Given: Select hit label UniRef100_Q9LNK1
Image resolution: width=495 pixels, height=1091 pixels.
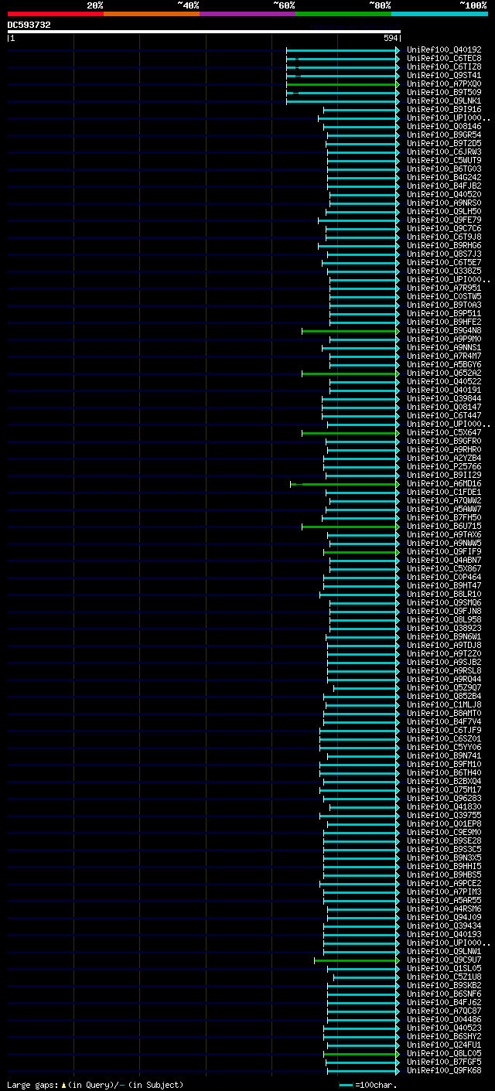Looking at the screenshot, I should (444, 101).
